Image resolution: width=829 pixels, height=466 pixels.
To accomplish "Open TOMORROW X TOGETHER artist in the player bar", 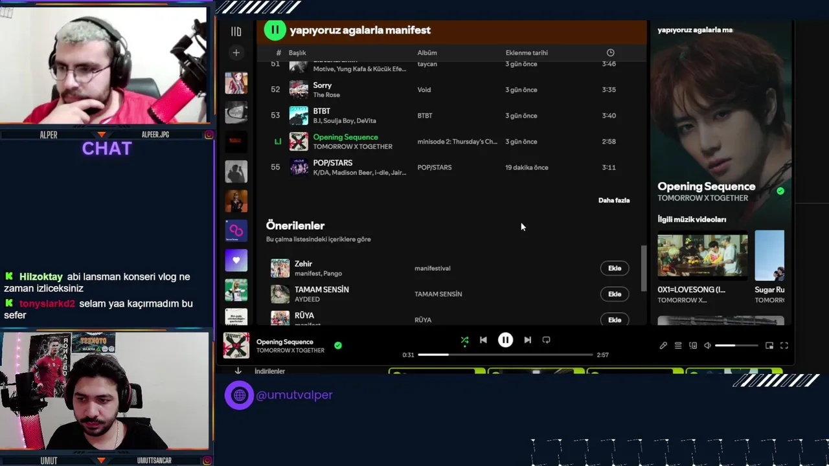I will [290, 350].
